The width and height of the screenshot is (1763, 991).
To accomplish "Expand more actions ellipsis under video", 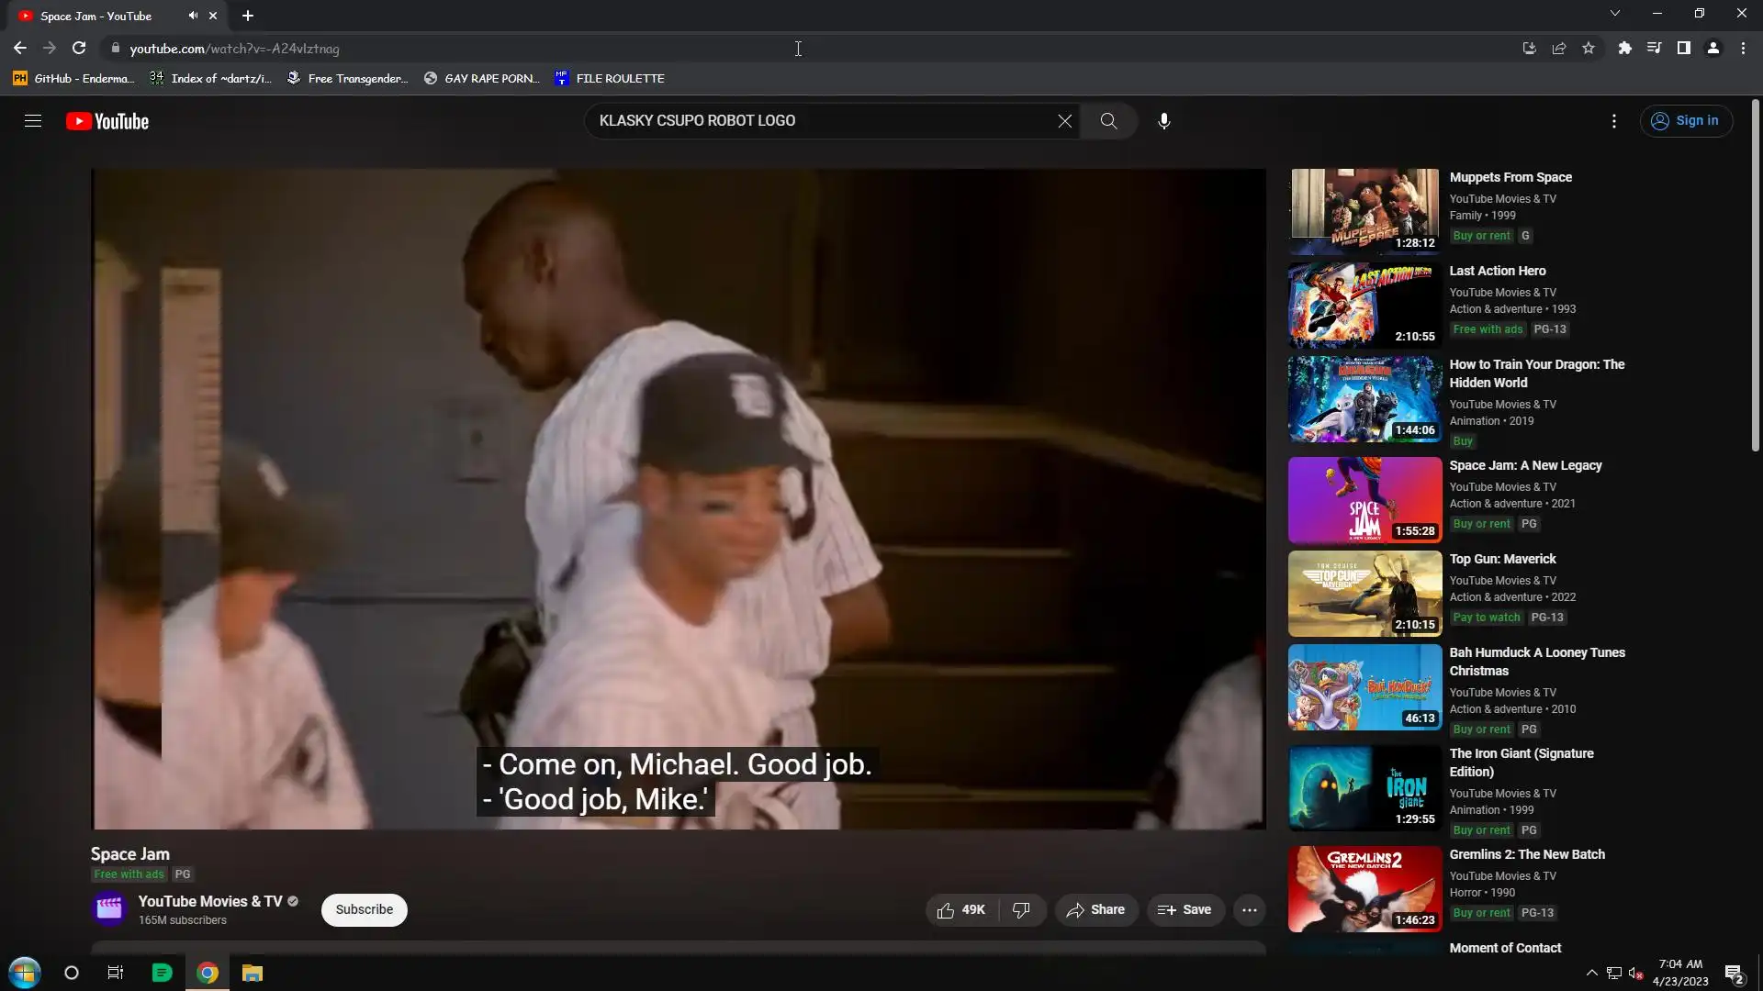I will 1249,909.
